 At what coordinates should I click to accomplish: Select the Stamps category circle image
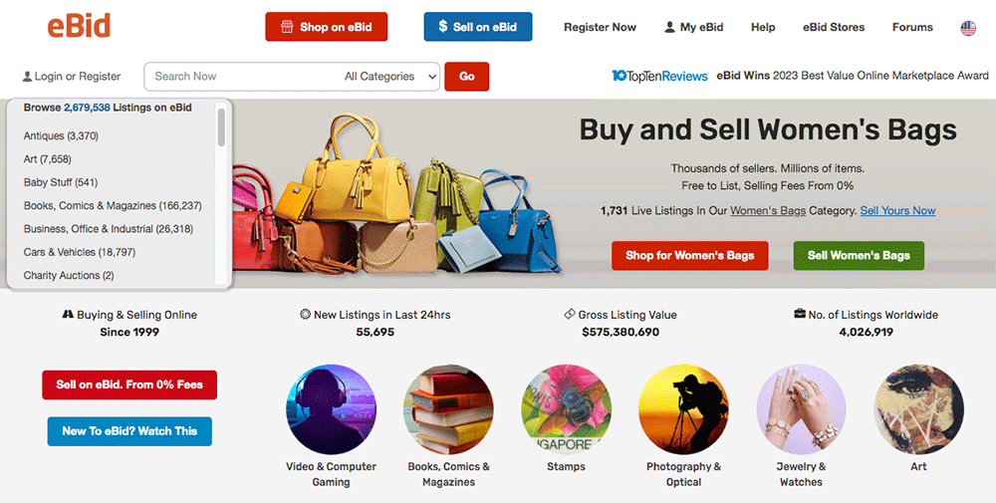coord(566,409)
